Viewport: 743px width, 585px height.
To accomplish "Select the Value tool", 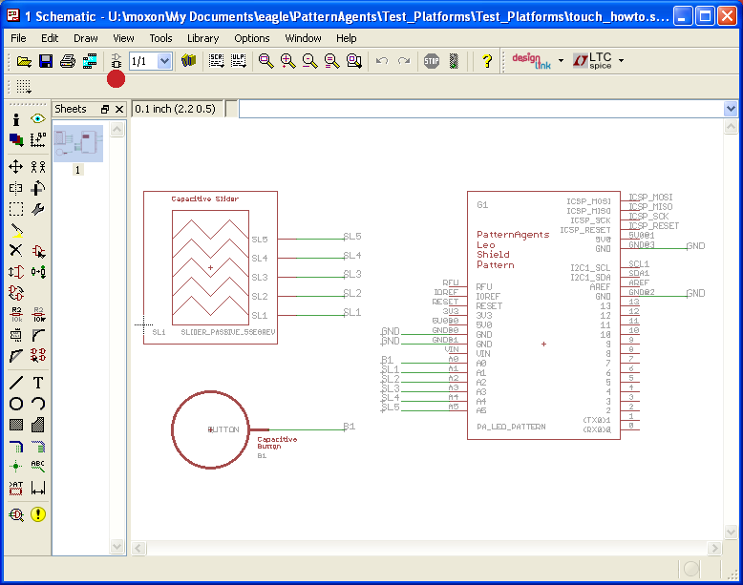I will 38,314.
